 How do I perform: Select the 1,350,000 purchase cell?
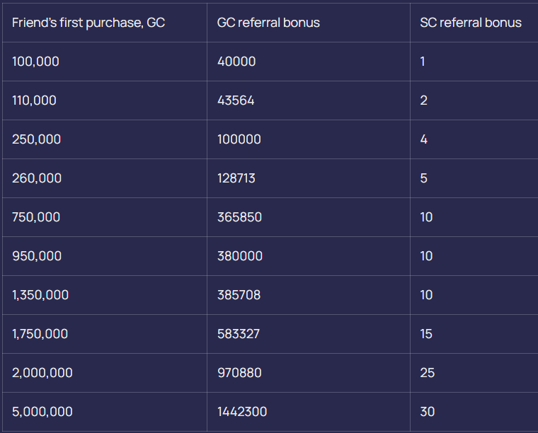pyautogui.click(x=40, y=295)
